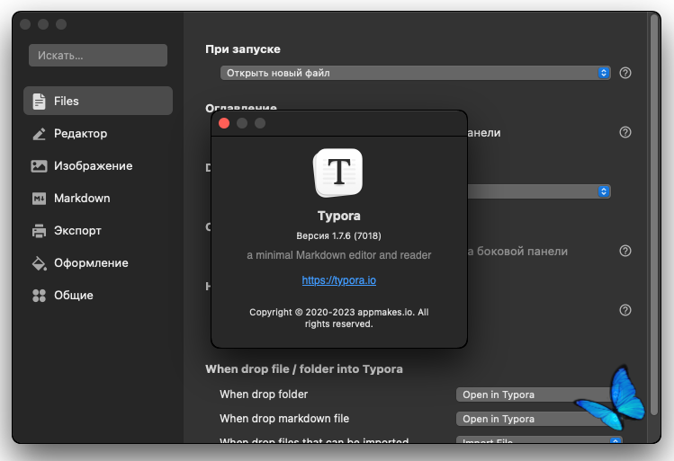Click the When drop folder label
The image size is (674, 461).
tap(264, 395)
